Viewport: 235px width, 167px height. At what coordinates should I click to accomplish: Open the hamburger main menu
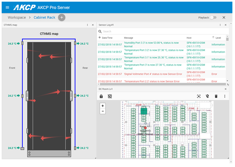pyautogui.click(x=7, y=7)
